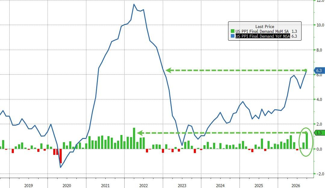Image resolution: width=325 pixels, height=188 pixels.
Task: Click the 2019 year label on axis
Action: click(x=28, y=186)
